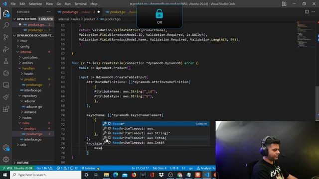Collapse the internal folder

pyautogui.click(x=26, y=52)
